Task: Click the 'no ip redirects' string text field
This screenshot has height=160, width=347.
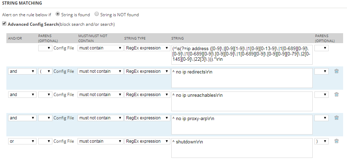Action: (x=241, y=78)
